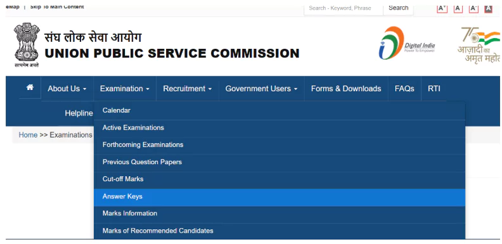Open Cut-off Marks entry
Screen dimensions: 502x244
[279, 179]
